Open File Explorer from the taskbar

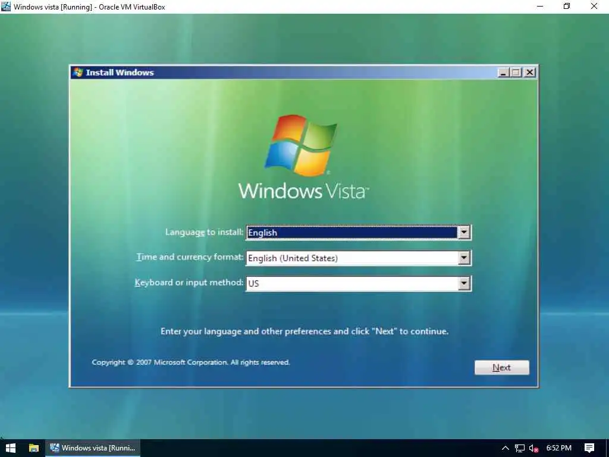pos(34,448)
